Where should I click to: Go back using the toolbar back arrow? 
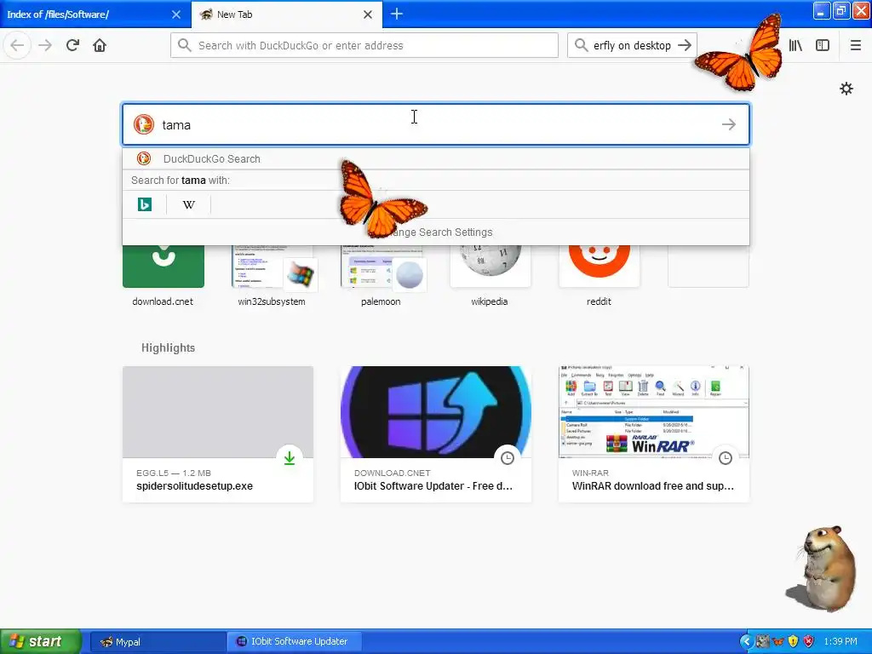tap(17, 45)
